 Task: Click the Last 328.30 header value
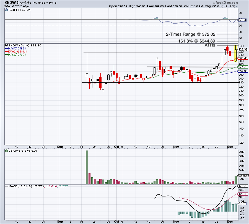173,6
